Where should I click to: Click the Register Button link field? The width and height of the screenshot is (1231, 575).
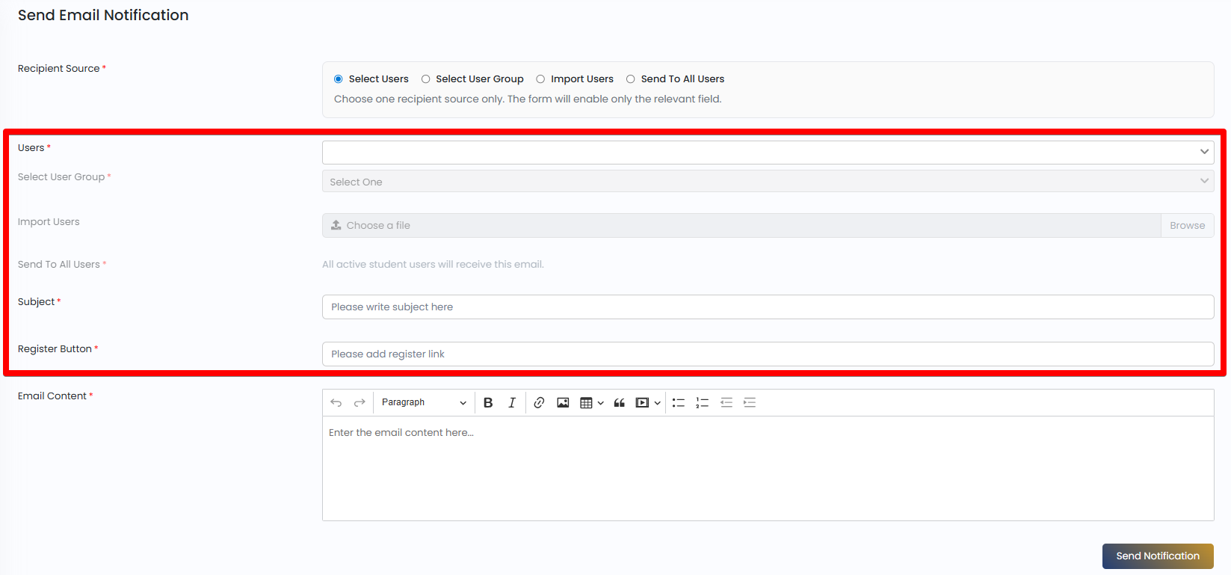(768, 354)
